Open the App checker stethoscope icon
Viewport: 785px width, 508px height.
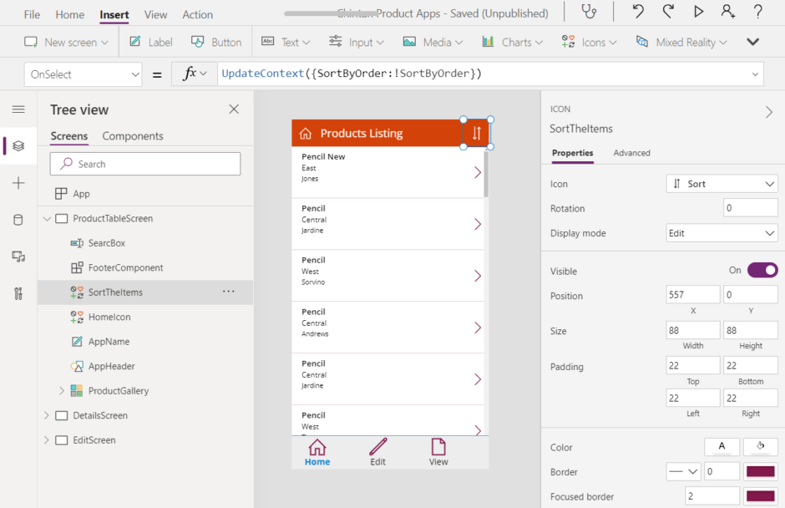(x=589, y=11)
